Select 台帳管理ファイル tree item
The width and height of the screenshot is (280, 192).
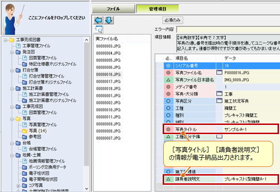[x=42, y=149]
